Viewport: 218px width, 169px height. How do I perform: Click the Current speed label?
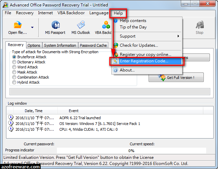click(x=142, y=144)
